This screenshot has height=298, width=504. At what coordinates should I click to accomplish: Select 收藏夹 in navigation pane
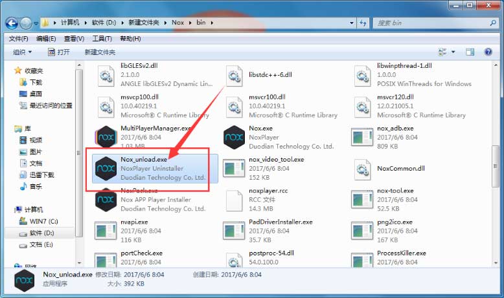[34, 70]
